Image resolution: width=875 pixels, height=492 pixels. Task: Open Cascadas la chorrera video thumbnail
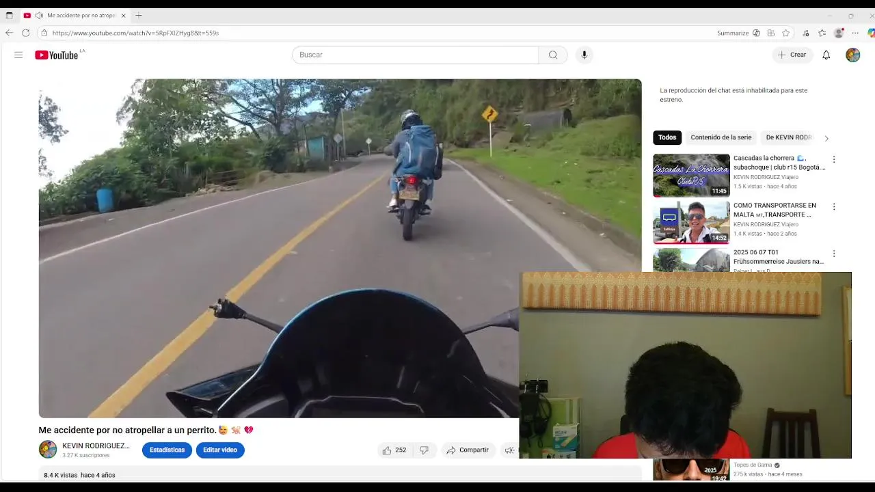point(691,176)
